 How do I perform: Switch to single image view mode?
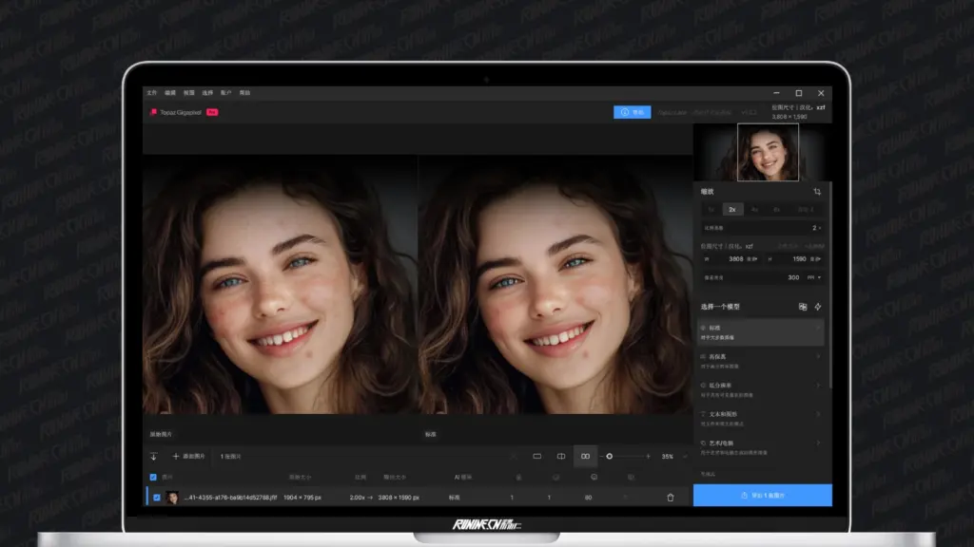(x=537, y=456)
